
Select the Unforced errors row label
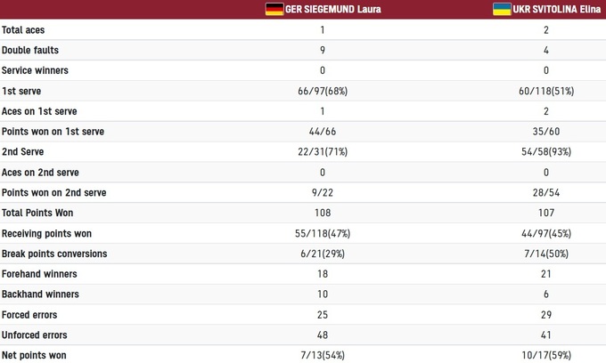(34, 335)
